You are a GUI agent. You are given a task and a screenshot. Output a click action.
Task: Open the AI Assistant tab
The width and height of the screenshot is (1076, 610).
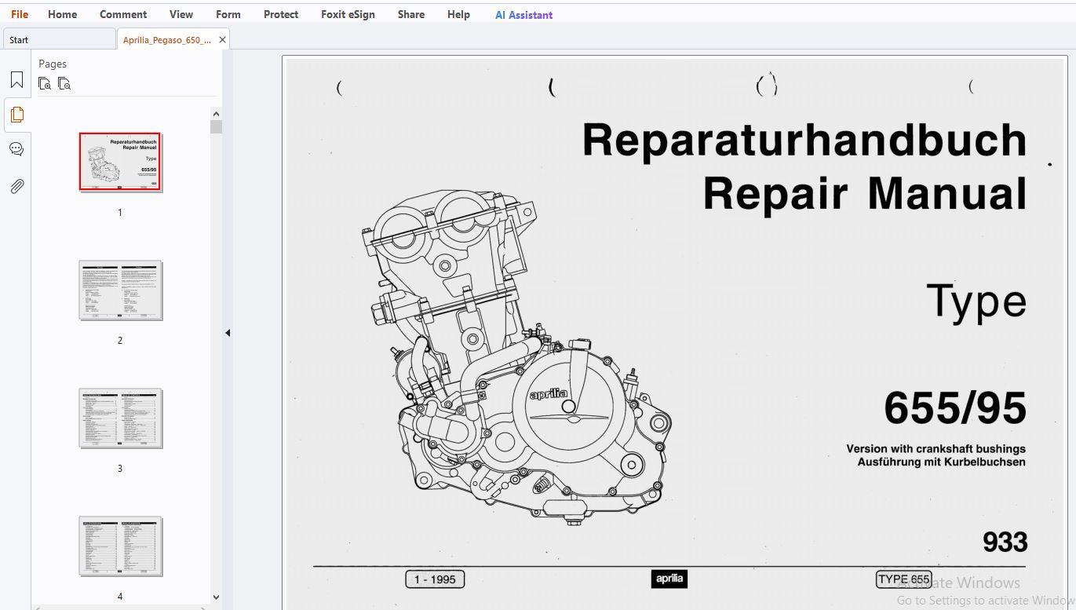(523, 15)
